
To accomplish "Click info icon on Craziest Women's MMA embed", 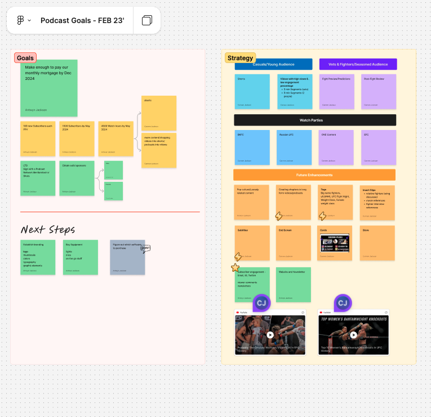I will pos(303,312).
